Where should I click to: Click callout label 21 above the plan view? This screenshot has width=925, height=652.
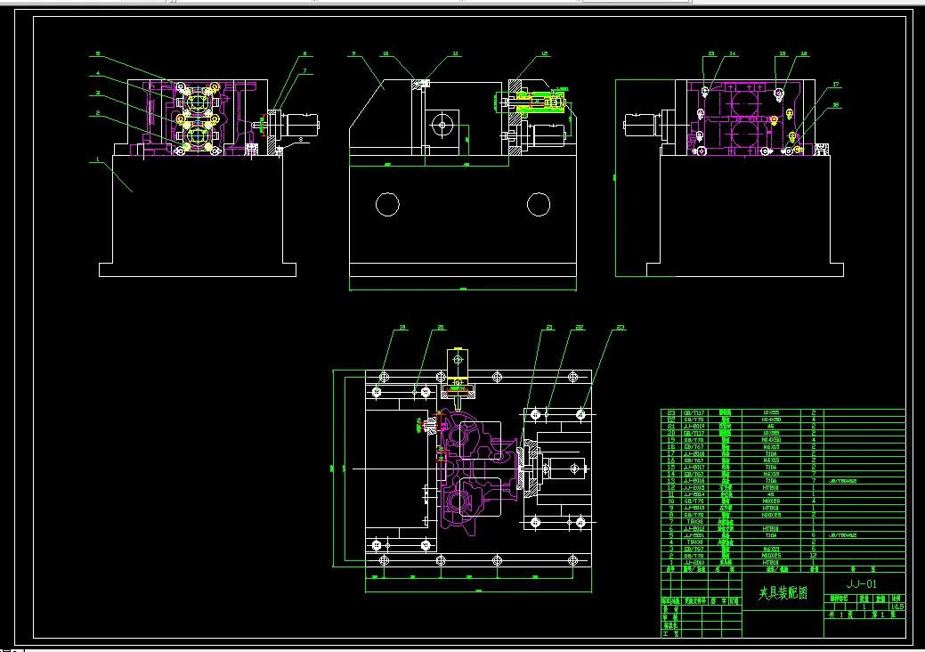pos(549,328)
